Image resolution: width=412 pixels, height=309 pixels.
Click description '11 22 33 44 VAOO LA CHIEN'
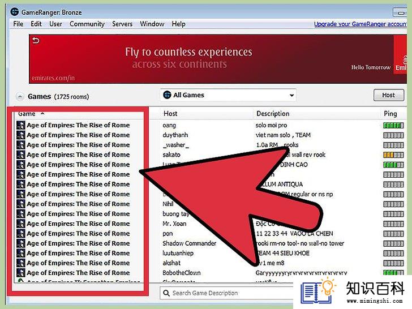[x=294, y=234]
